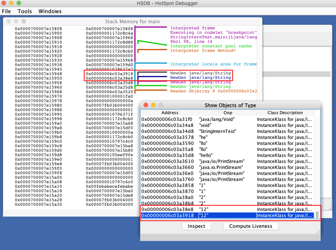Minimize the Show Objects of Type window
The height and width of the screenshot is (250, 336).
tap(153, 105)
